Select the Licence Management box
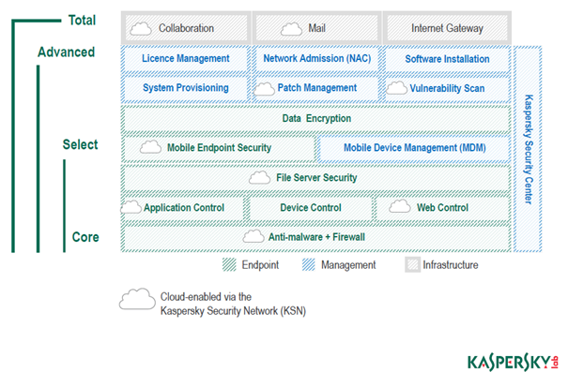The image size is (568, 372). (186, 59)
